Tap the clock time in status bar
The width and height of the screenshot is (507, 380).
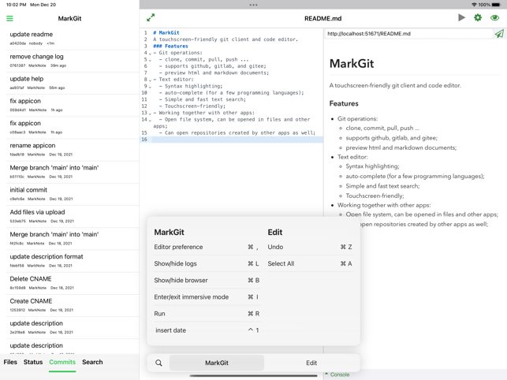pyautogui.click(x=17, y=5)
